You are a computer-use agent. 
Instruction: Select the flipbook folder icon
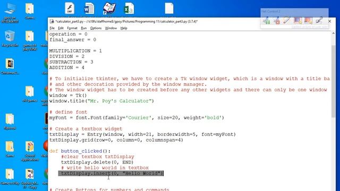coord(10,121)
